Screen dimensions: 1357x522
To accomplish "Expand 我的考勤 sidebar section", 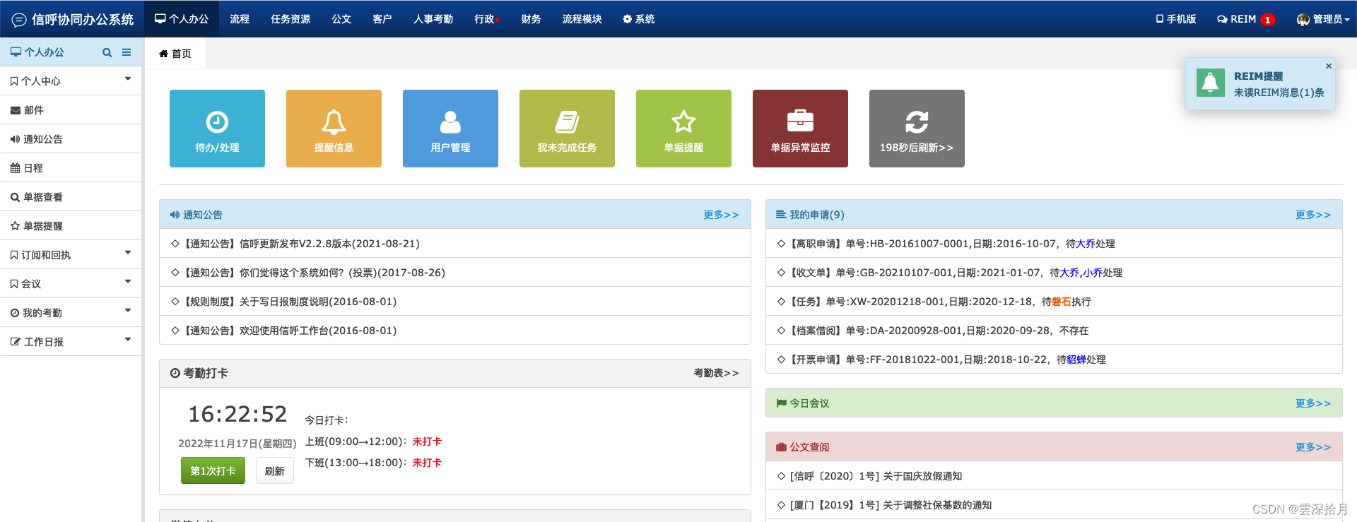I will (71, 313).
